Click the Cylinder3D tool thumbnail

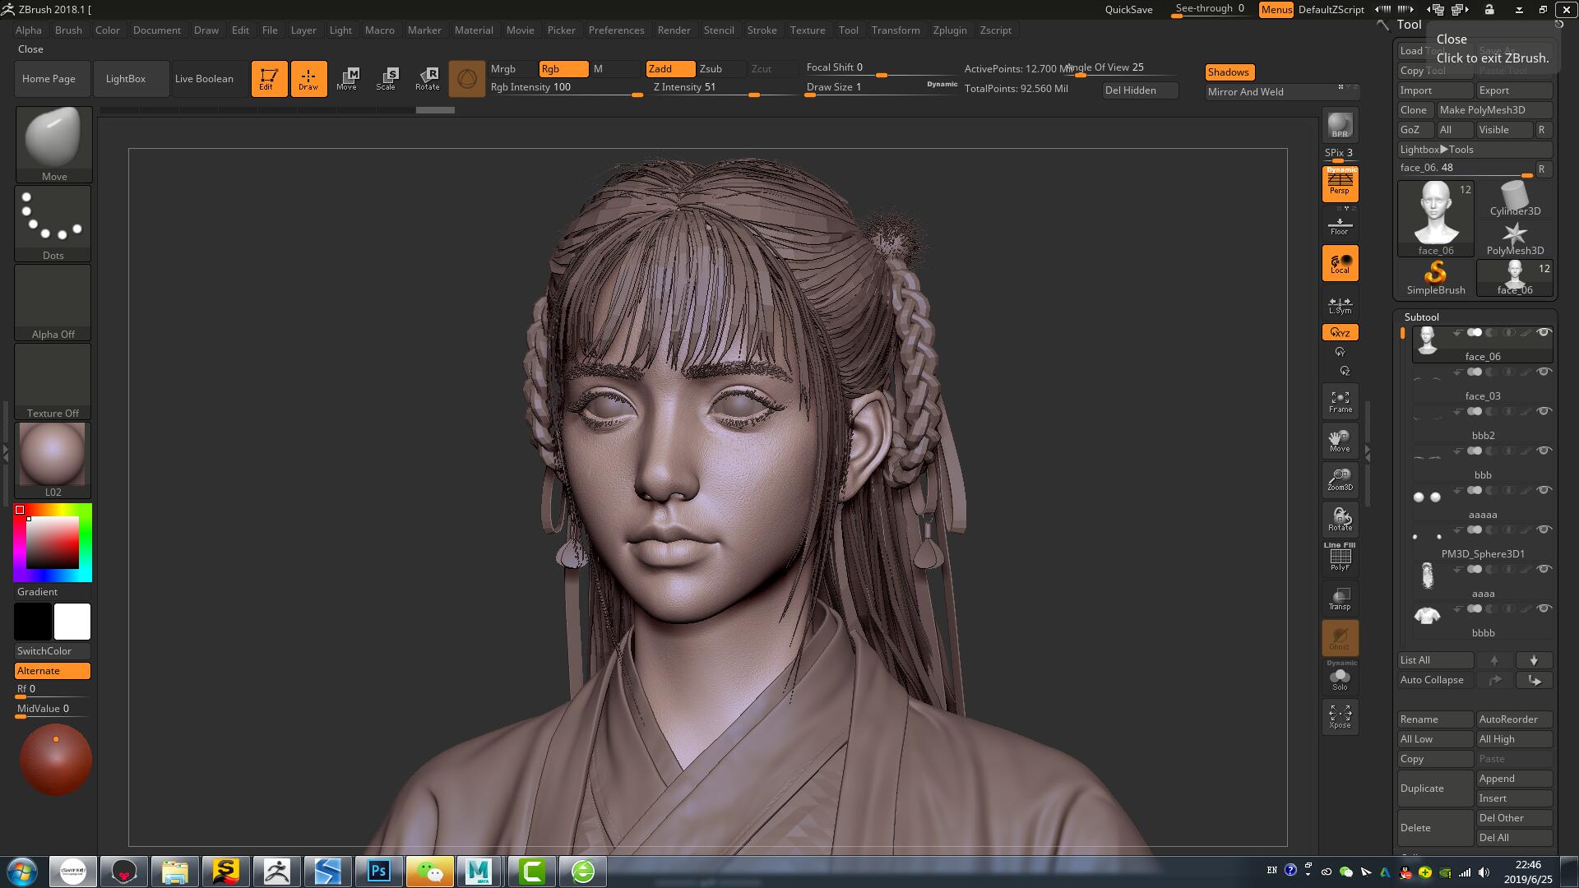click(x=1515, y=200)
